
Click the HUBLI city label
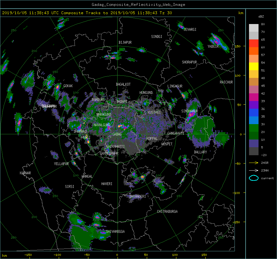click(86, 137)
